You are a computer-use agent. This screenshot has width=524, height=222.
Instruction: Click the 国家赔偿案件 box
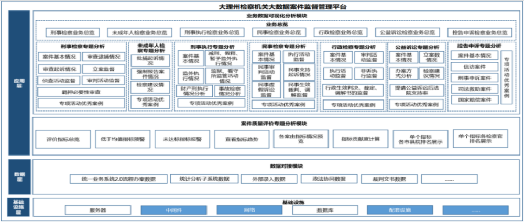(475, 99)
